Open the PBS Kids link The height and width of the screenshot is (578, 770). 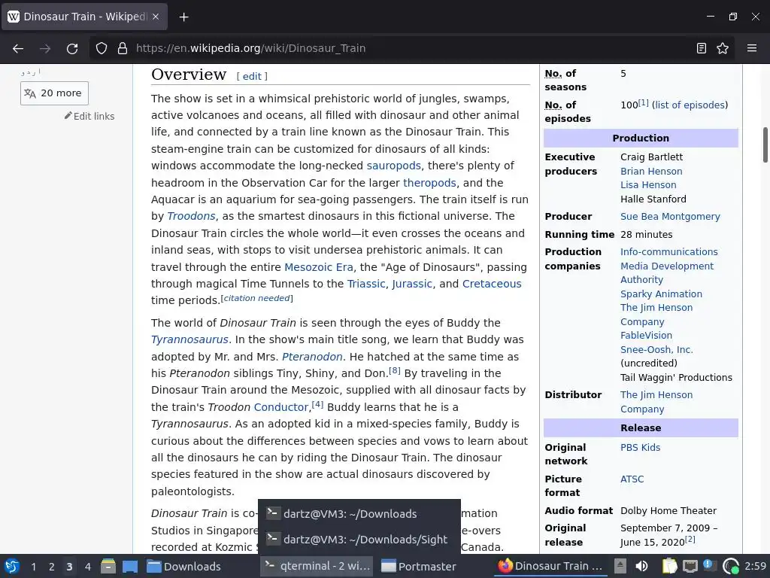coord(640,447)
